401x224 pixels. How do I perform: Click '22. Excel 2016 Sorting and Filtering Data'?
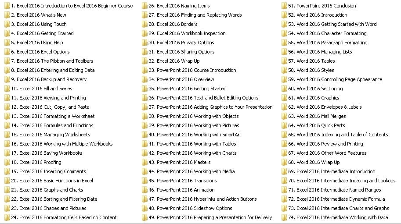click(x=54, y=199)
